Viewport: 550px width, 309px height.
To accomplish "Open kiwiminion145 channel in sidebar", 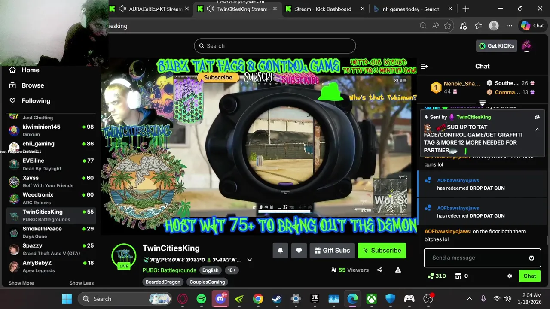I will click(51, 130).
